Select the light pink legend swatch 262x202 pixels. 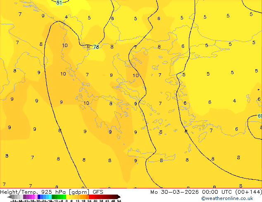point(36,197)
